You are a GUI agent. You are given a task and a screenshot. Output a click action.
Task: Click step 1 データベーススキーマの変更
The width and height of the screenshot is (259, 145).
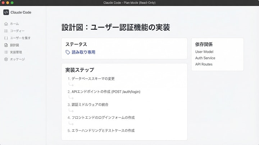pos(91,79)
